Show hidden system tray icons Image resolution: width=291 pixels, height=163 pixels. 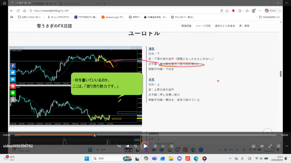(230, 158)
